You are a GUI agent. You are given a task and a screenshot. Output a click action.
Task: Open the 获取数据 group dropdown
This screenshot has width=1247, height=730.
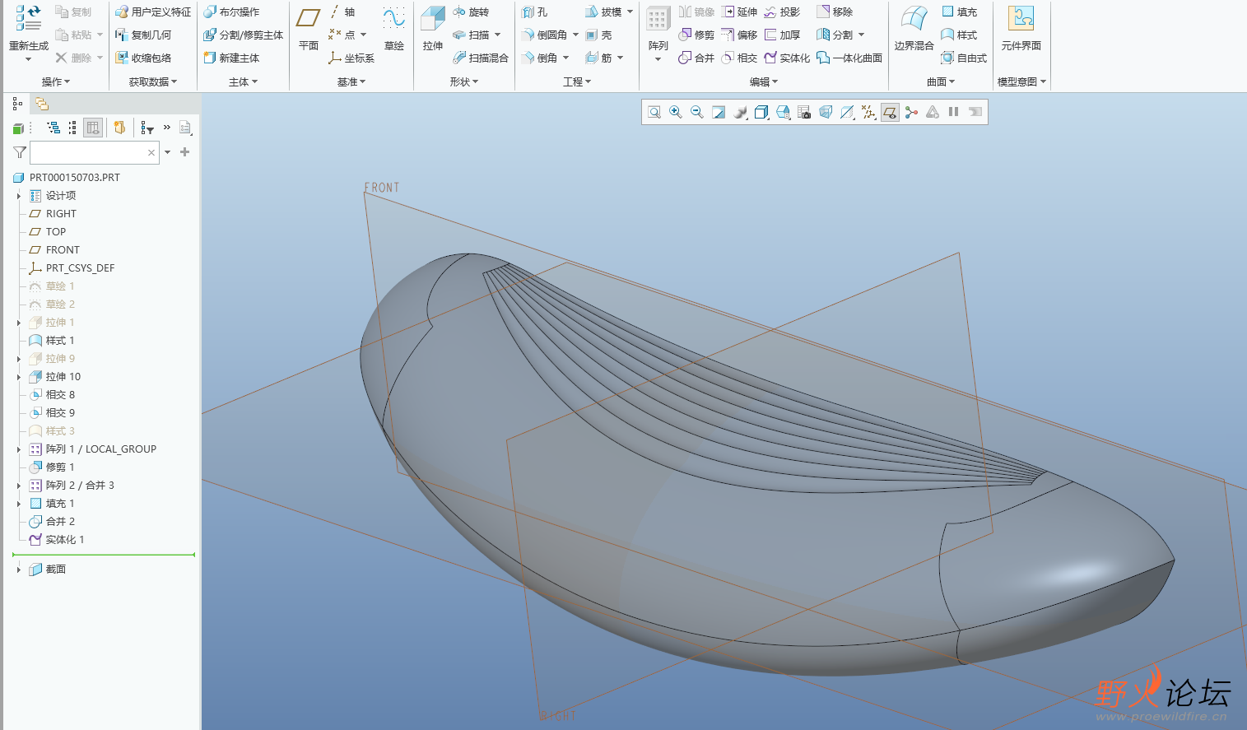pos(153,81)
